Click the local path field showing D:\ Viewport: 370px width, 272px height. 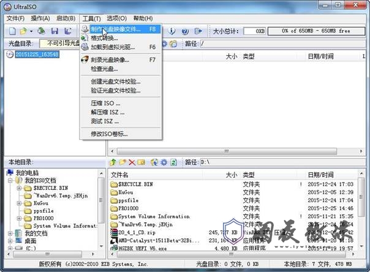point(282,162)
